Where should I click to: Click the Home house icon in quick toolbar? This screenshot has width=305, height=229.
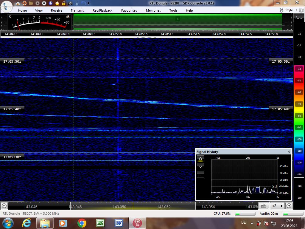click(18, 3)
